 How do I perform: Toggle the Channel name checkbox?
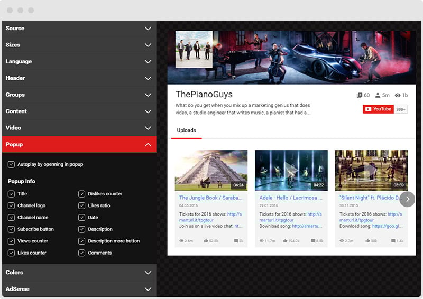[11, 218]
